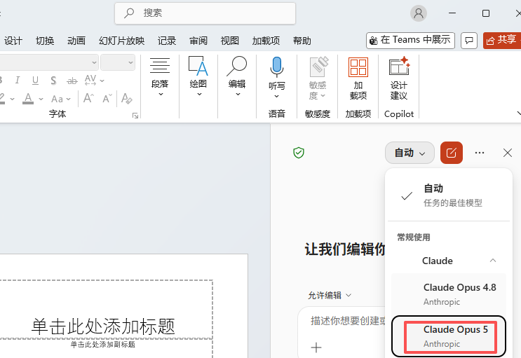The height and width of the screenshot is (358, 521).
Task: Open the 段落 paragraph menu
Action: click(160, 77)
